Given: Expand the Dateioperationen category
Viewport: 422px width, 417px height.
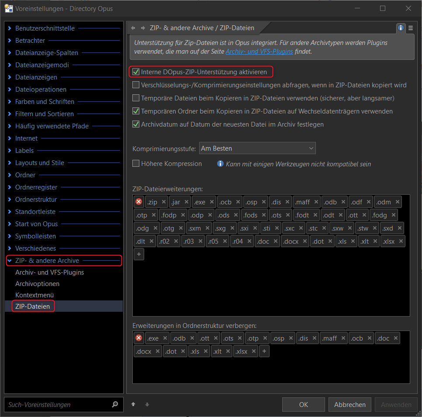Looking at the screenshot, I should pos(10,90).
